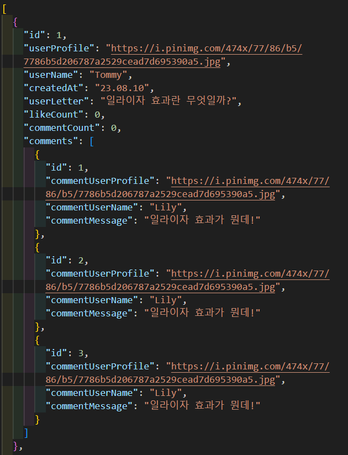Click "commentUserProfile" key in comment id 2
This screenshot has width=348, height=455.
(100, 274)
